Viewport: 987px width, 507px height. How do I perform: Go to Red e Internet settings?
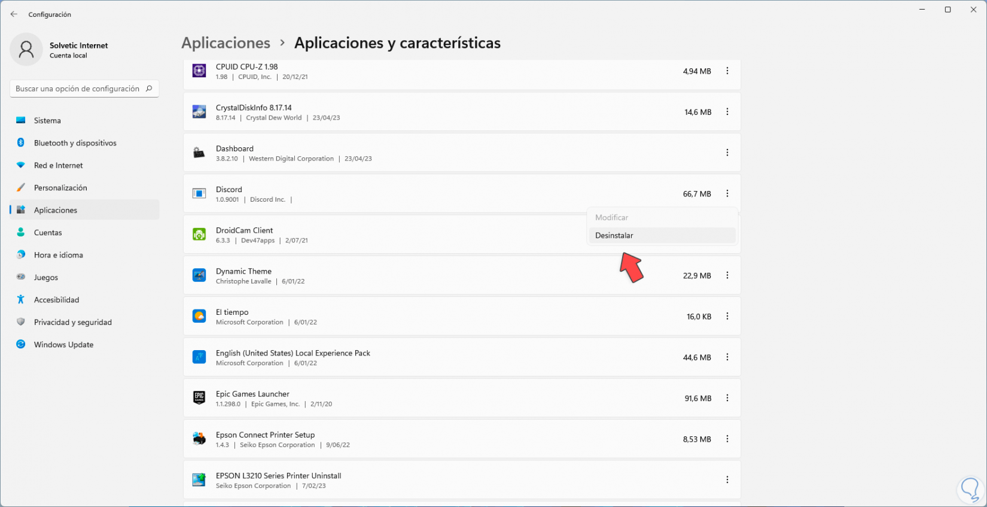(x=58, y=165)
